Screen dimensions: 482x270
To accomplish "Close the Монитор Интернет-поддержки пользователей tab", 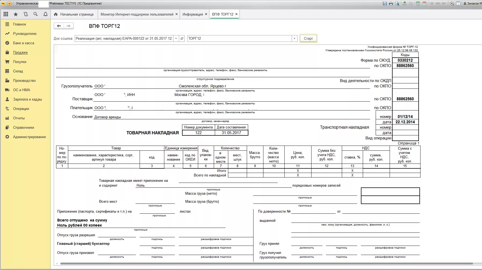I will (176, 14).
